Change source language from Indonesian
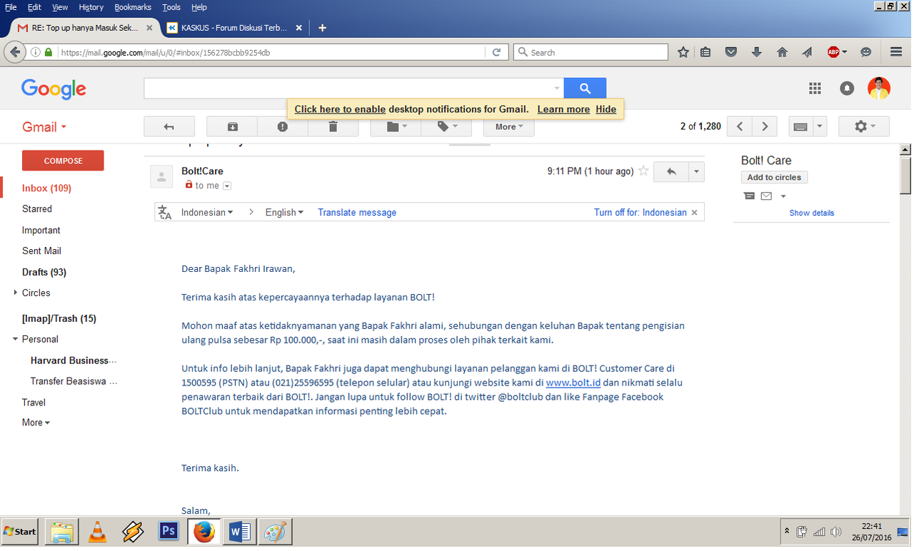 click(207, 212)
